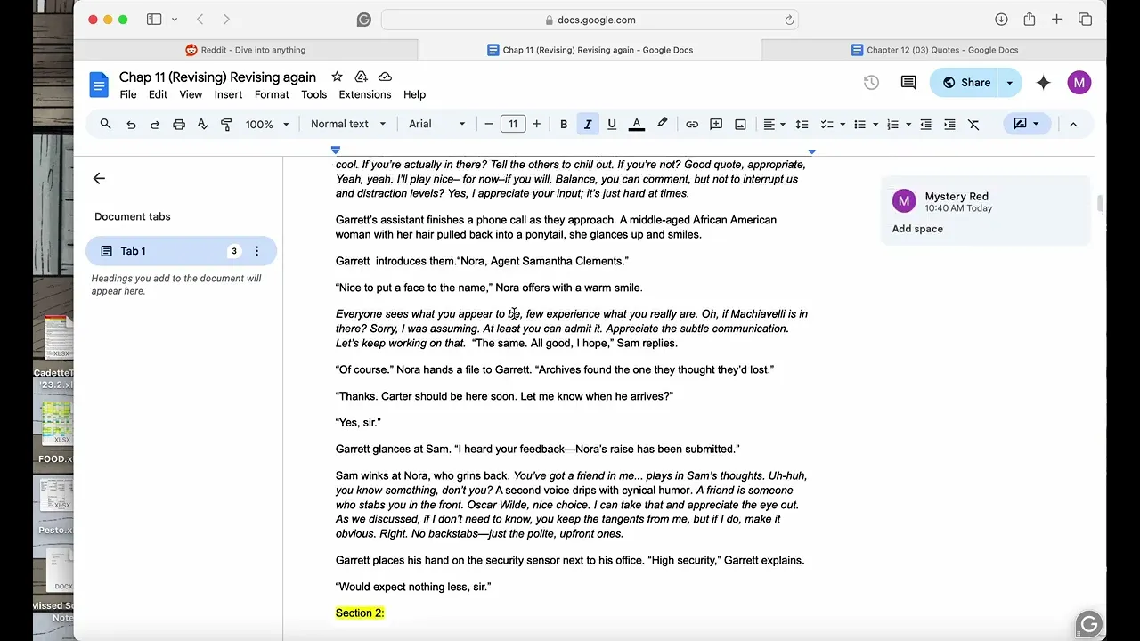This screenshot has width=1140, height=641.
Task: Open the checklist dropdown arrow
Action: [843, 125]
